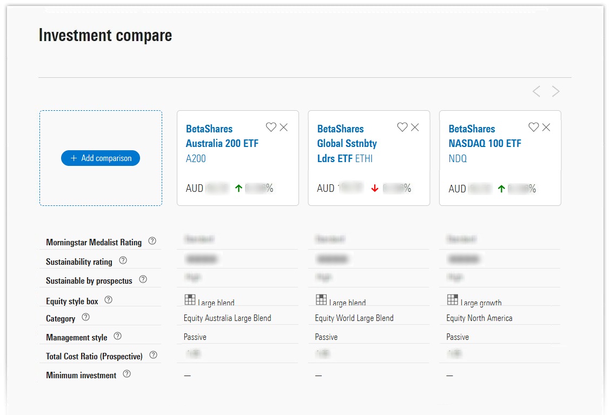
Task: Click the next arrow above cards
Action: pos(556,91)
